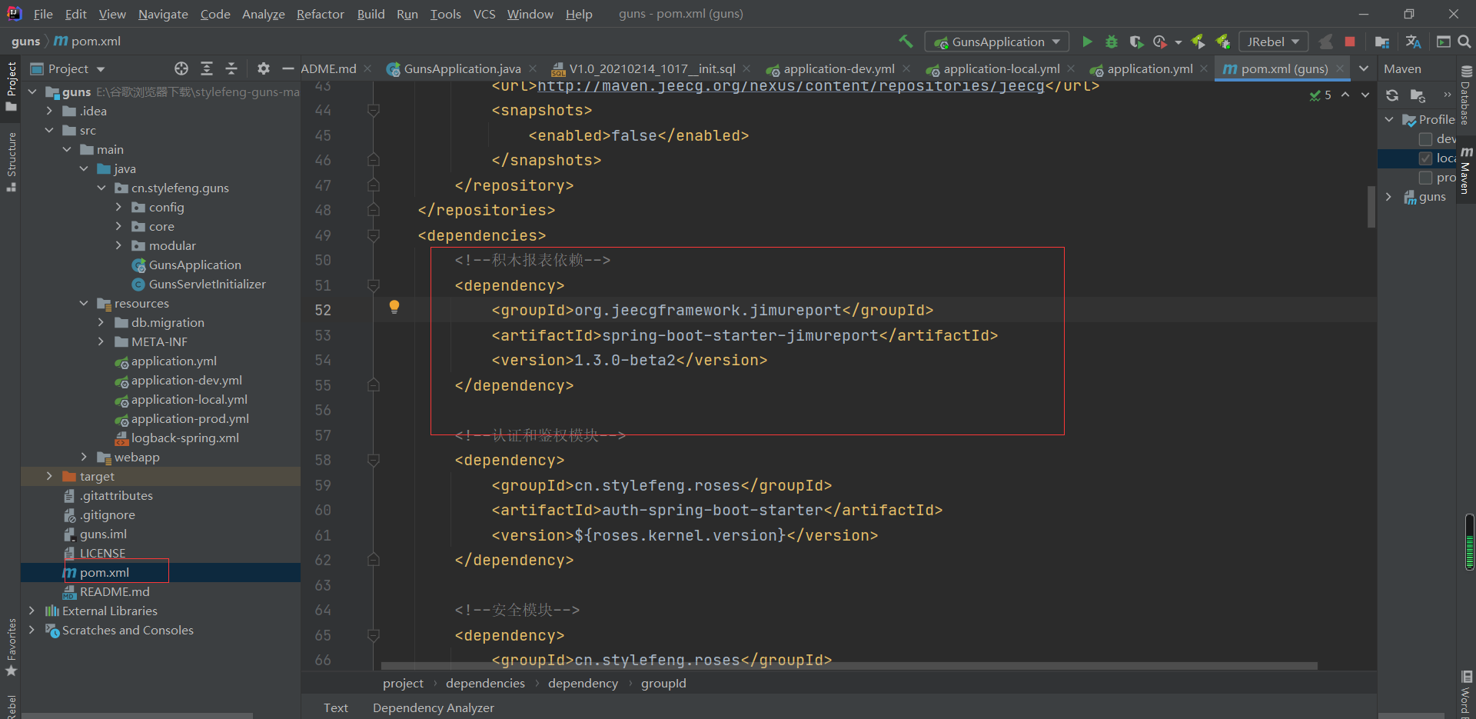The height and width of the screenshot is (719, 1476).
Task: Close the V1.0_20210214_1017__init.sql tab
Action: pyautogui.click(x=746, y=68)
